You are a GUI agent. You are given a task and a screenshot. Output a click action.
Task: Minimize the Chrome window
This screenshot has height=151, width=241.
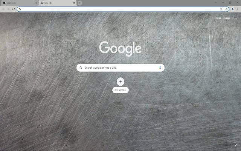coord(223,3)
